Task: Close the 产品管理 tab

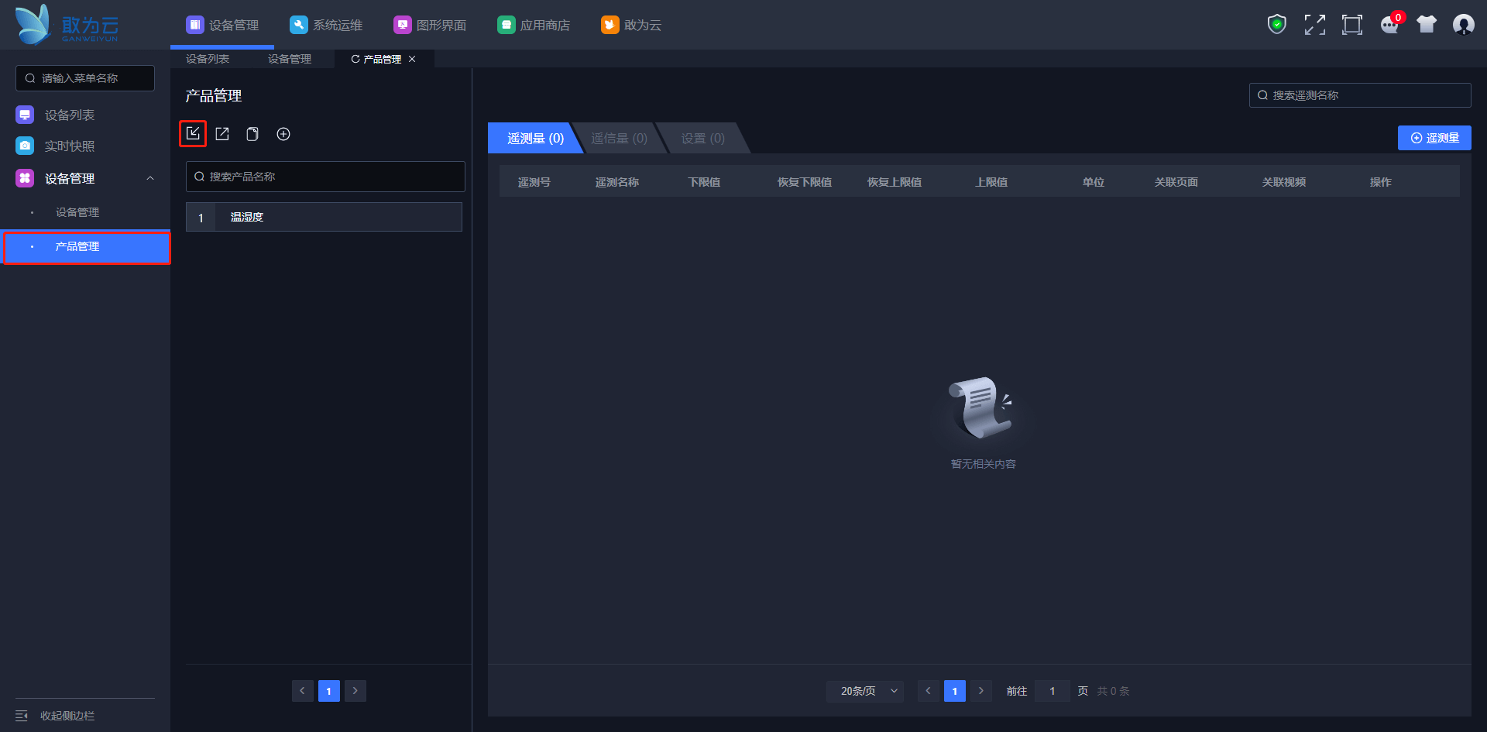Action: (x=412, y=59)
